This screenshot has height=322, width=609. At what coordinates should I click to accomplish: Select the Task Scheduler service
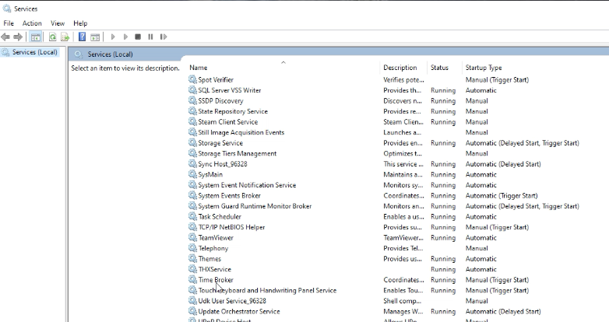220,217
